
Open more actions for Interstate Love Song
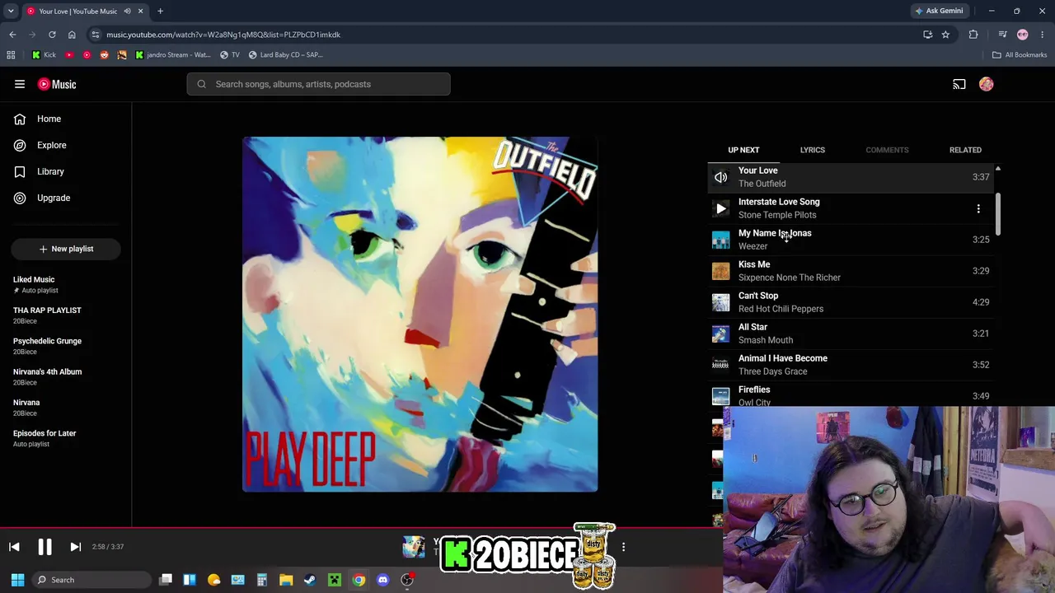[978, 208]
